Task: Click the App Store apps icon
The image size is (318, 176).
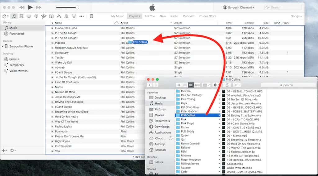Action: pos(59,16)
